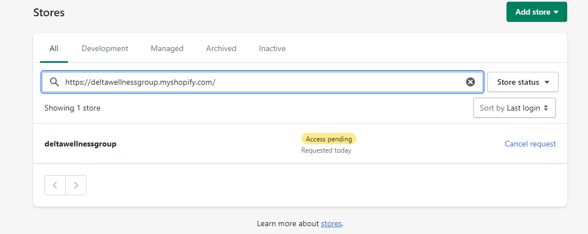The width and height of the screenshot is (588, 234).
Task: Go to the previous page of stores
Action: 55,185
